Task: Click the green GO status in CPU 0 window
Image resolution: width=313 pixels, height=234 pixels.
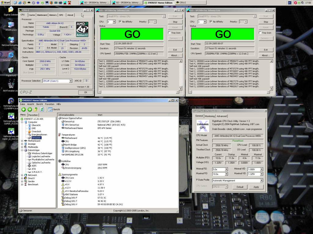Action: pyautogui.click(x=132, y=34)
